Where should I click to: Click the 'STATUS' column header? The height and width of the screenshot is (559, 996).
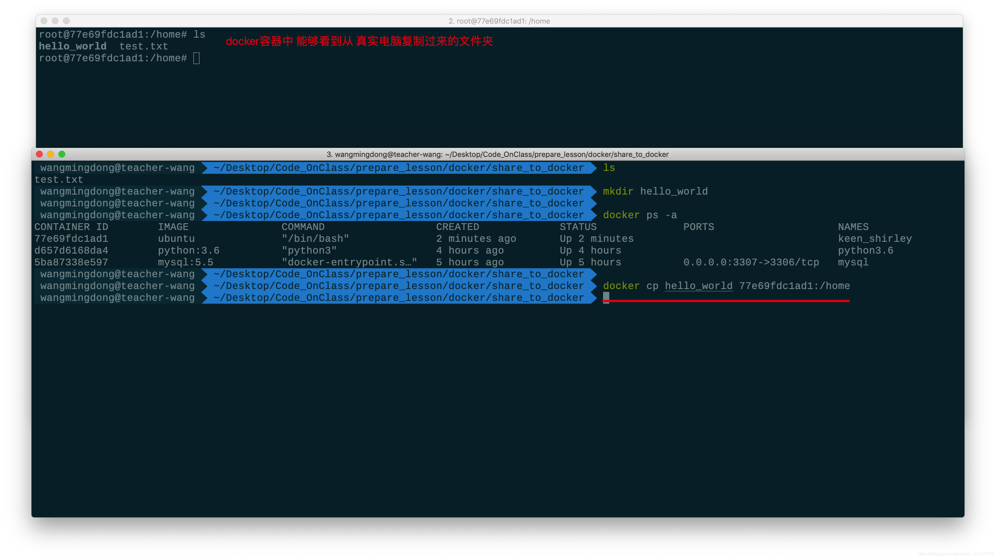point(578,227)
